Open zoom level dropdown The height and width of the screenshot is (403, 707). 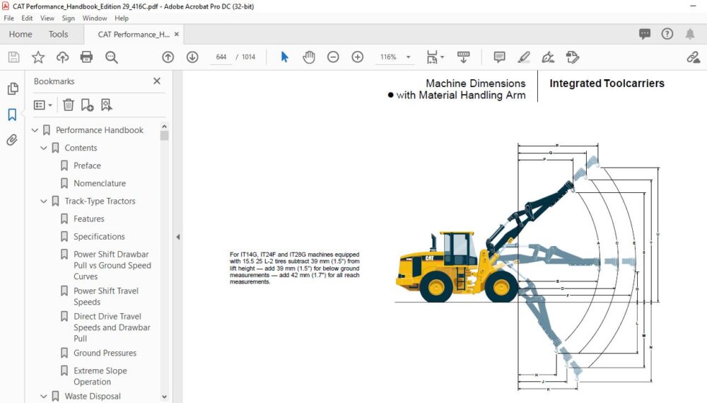[x=408, y=57]
